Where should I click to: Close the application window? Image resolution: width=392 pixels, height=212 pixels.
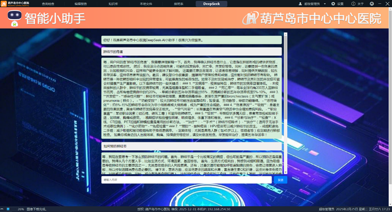(x=388, y=3)
